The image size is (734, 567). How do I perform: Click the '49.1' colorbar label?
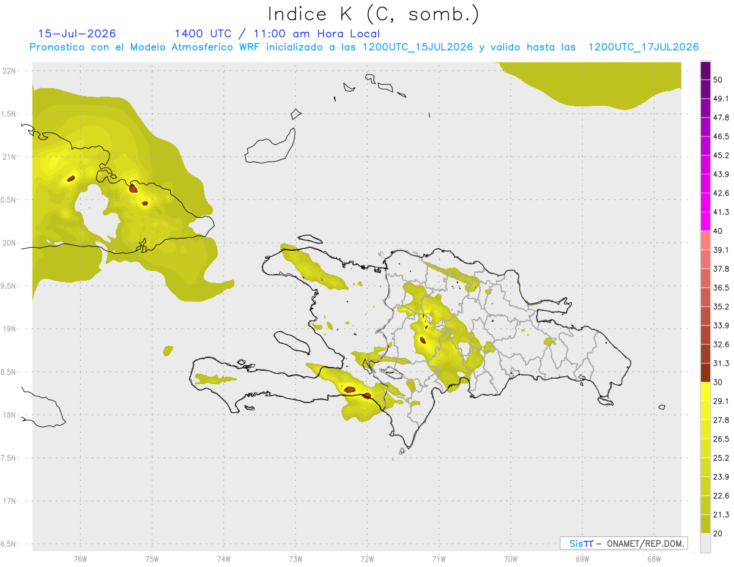pyautogui.click(x=721, y=98)
